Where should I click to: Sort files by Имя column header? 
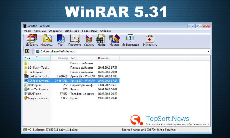(28, 58)
